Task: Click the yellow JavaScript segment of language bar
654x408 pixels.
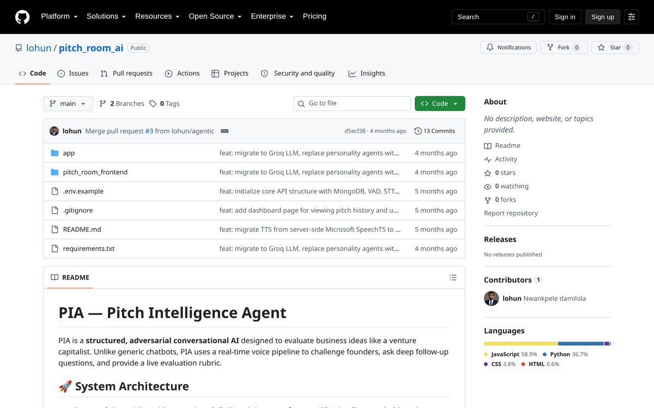Action: click(x=521, y=344)
